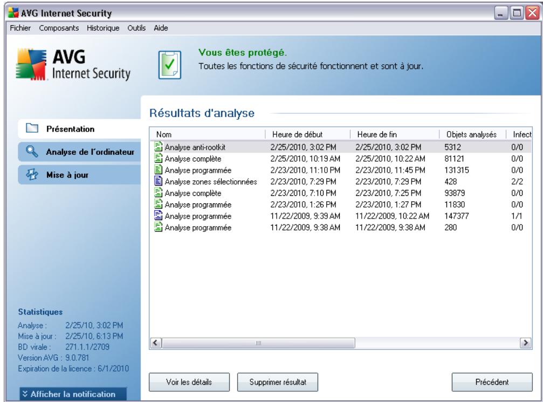The height and width of the screenshot is (402, 543).
Task: Click the Statistiques heading
Action: click(x=40, y=312)
